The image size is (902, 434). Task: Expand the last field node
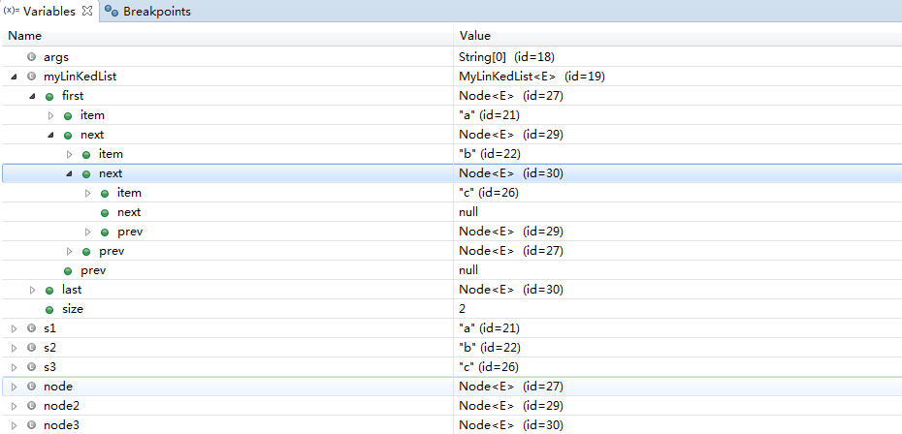coord(33,290)
